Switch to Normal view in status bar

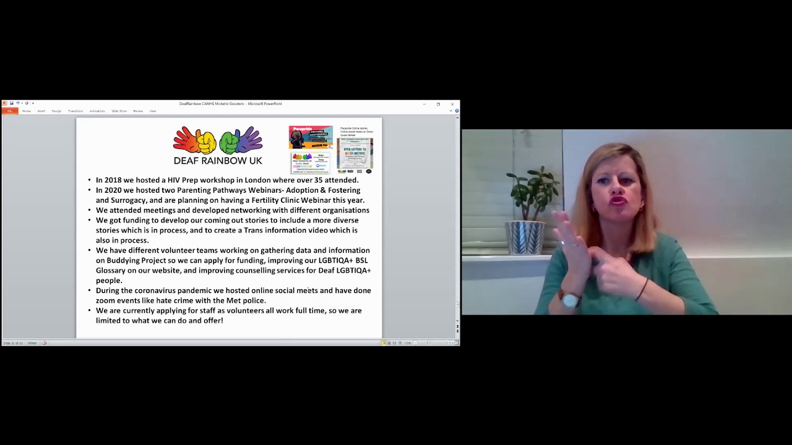tap(384, 342)
